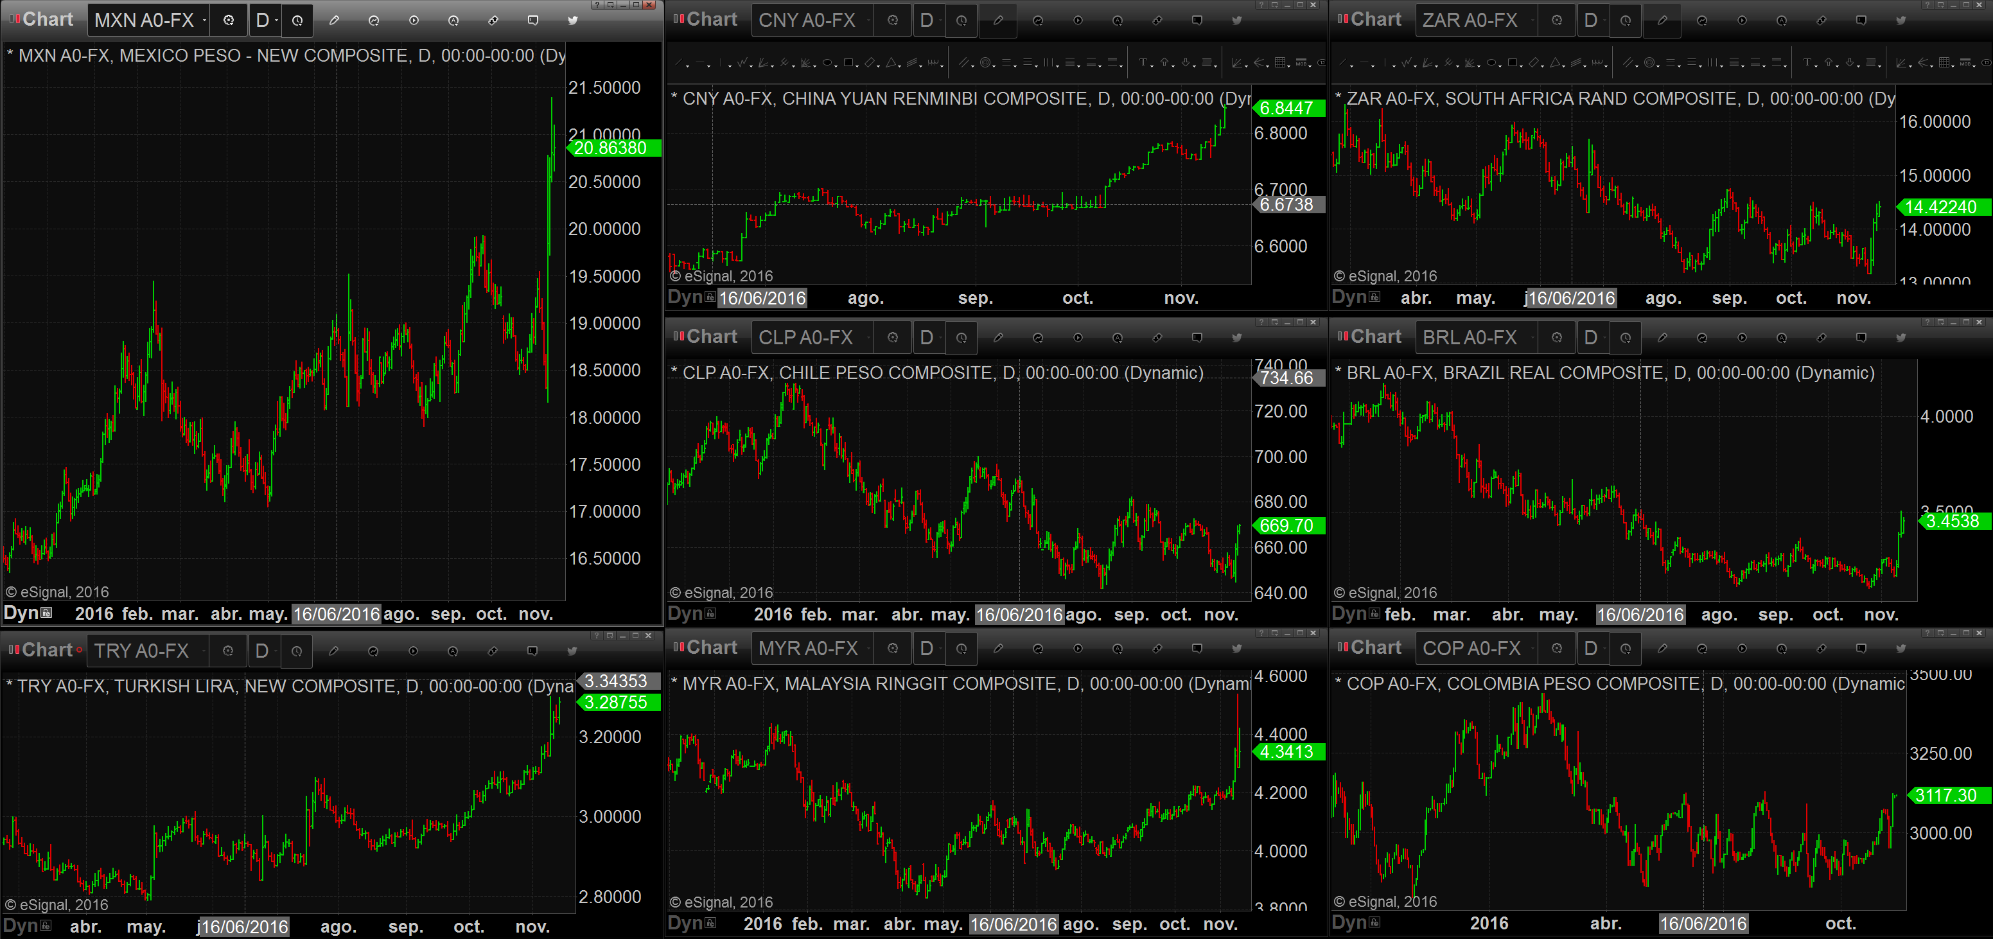This screenshot has width=1993, height=939.
Task: Expand the MYR A0-FX symbol dropdown
Action: pyautogui.click(x=868, y=648)
